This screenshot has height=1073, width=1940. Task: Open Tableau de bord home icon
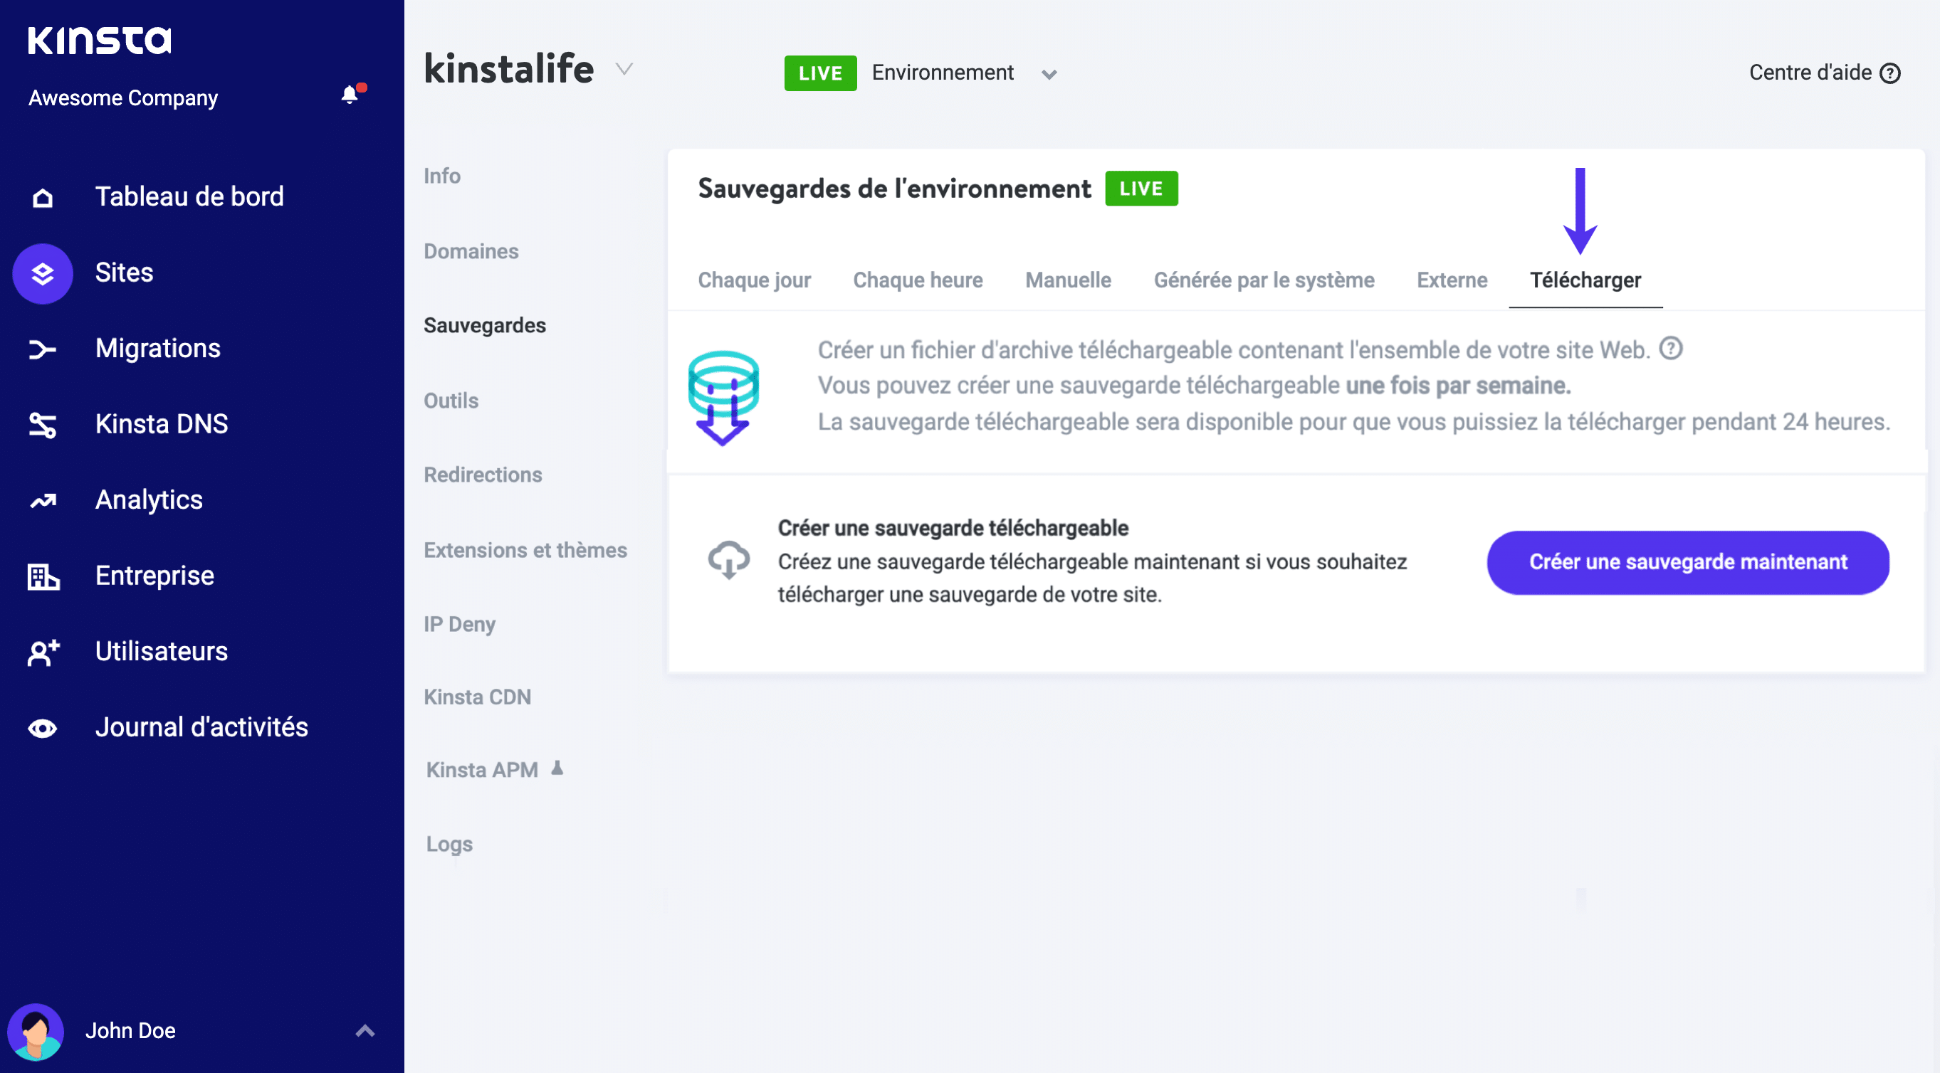43,197
